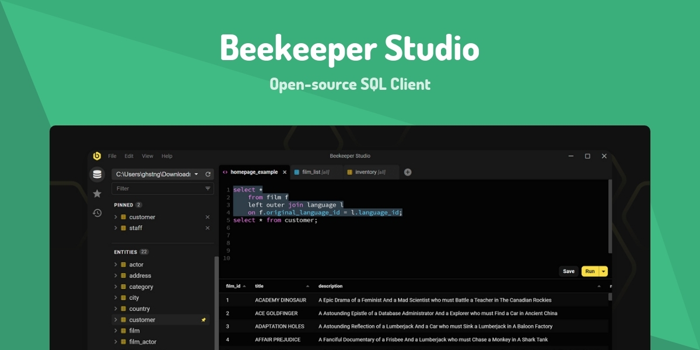Click the sidebar vertical scrollbar

point(216,303)
